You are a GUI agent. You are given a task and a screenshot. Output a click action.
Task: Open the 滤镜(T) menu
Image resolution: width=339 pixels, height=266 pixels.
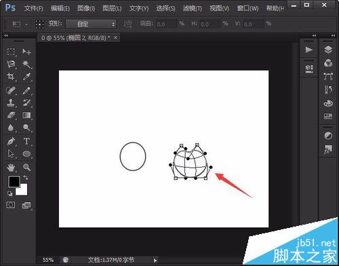(x=193, y=9)
